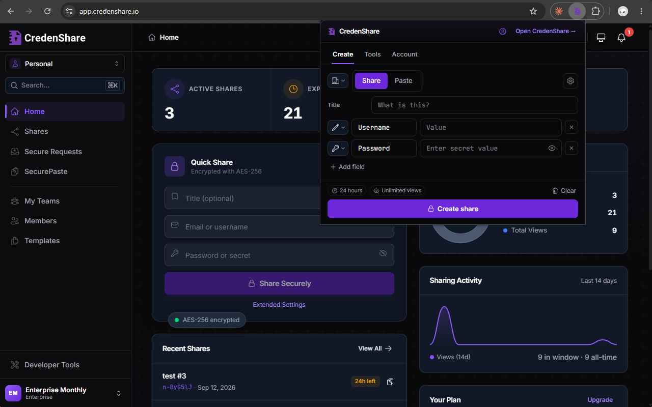The width and height of the screenshot is (652, 407).
Task: Click the AES-256 encrypted badge
Action: (x=207, y=320)
